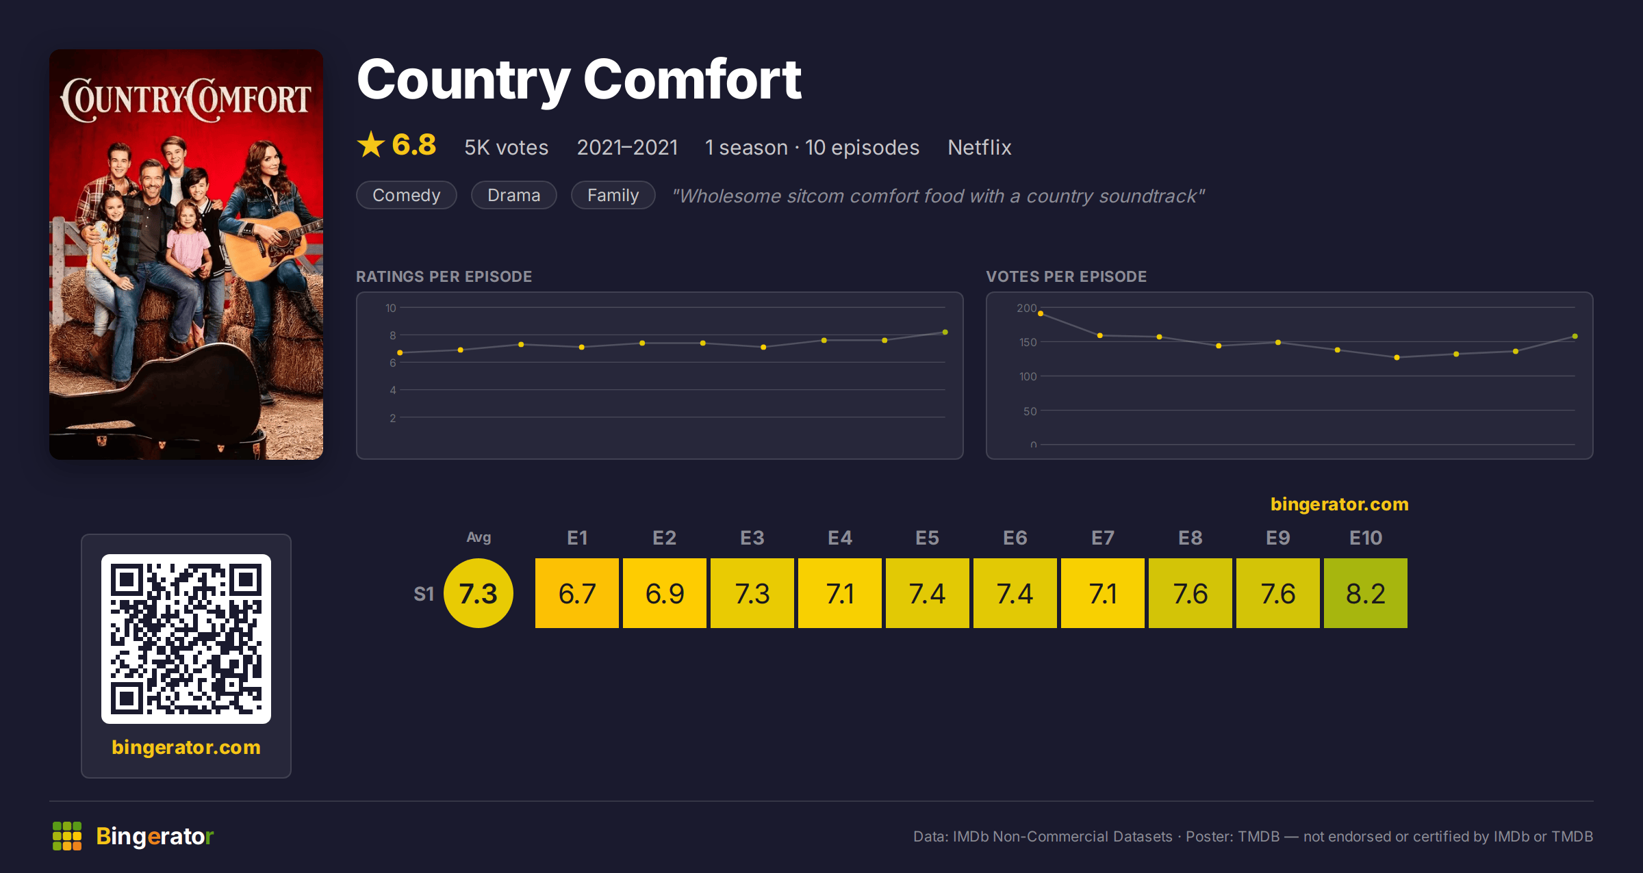Open bingerator.com link under QR code
The width and height of the screenshot is (1643, 873).
tap(186, 746)
